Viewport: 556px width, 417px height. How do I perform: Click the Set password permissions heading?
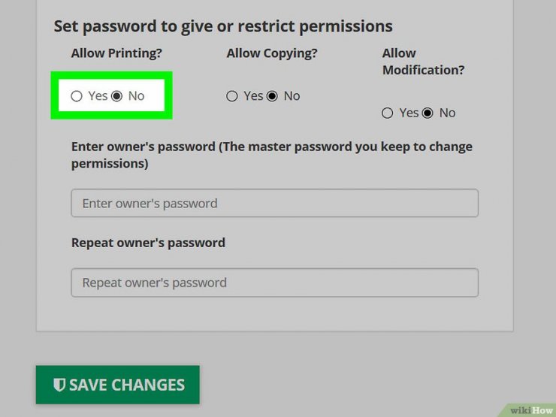click(223, 26)
